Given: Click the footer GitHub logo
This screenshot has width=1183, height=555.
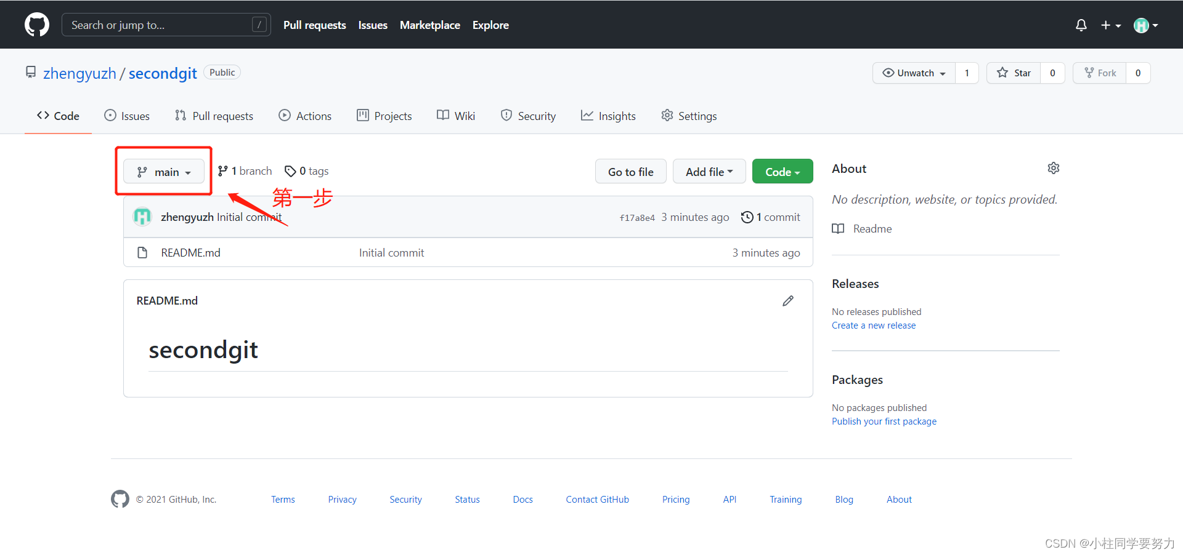Looking at the screenshot, I should 120,499.
